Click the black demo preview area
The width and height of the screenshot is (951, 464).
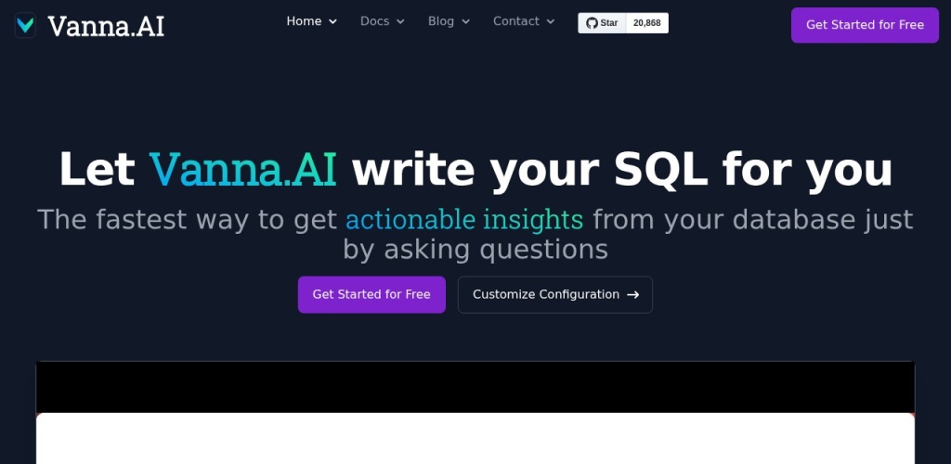pos(475,386)
